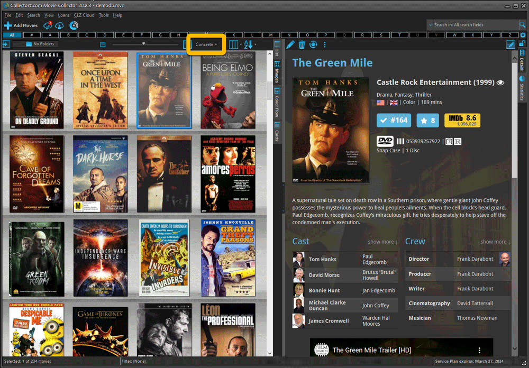This screenshot has height=368, width=529.
Task: Click the #164 collection checkmark badge
Action: (x=394, y=120)
